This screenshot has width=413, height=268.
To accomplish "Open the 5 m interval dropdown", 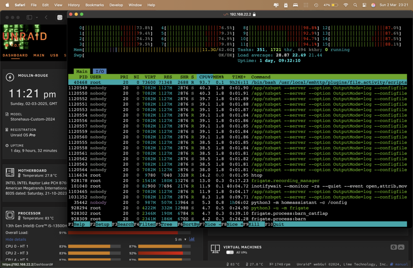I will coord(181,240).
